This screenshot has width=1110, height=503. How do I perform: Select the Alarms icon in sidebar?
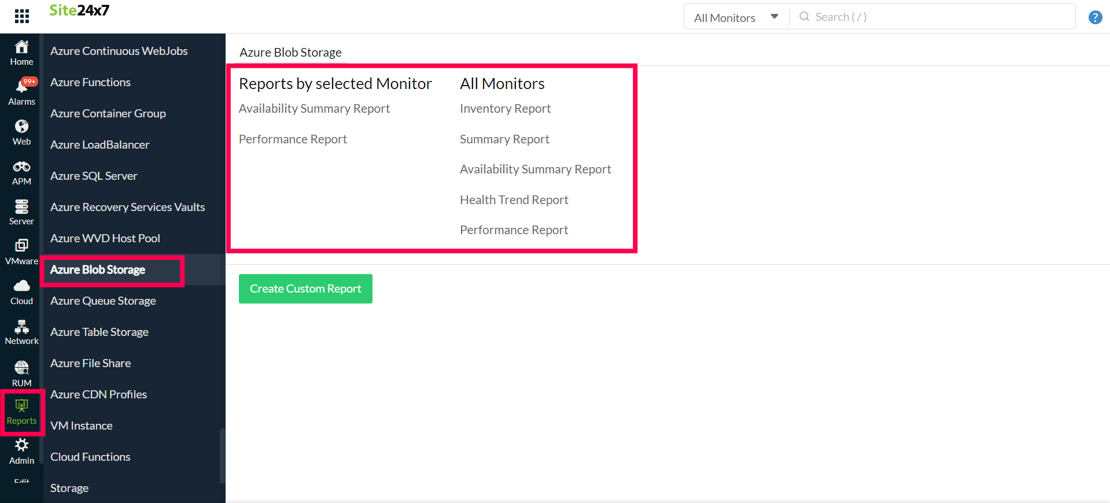tap(21, 91)
